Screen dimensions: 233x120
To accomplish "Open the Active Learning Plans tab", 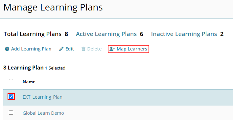I will [x=109, y=34].
